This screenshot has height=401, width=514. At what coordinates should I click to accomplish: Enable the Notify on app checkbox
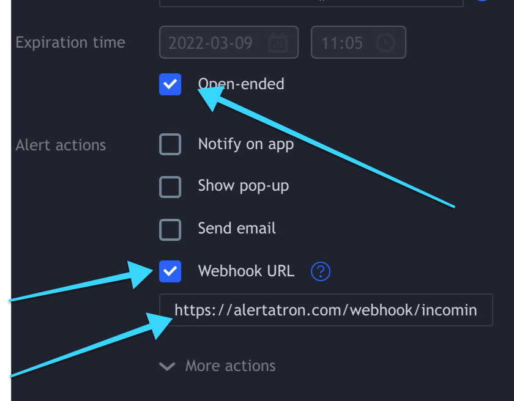170,144
